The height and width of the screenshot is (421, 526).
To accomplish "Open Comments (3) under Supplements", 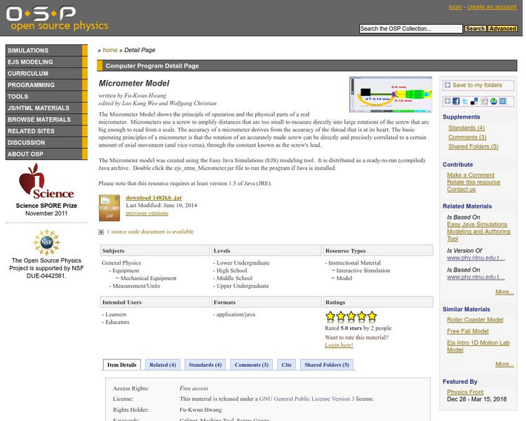I will [x=467, y=138].
